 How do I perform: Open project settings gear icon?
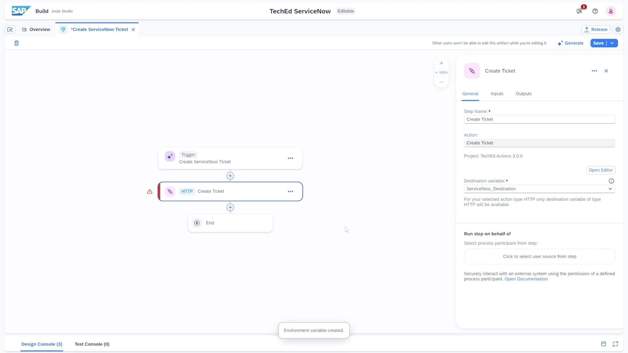618,29
